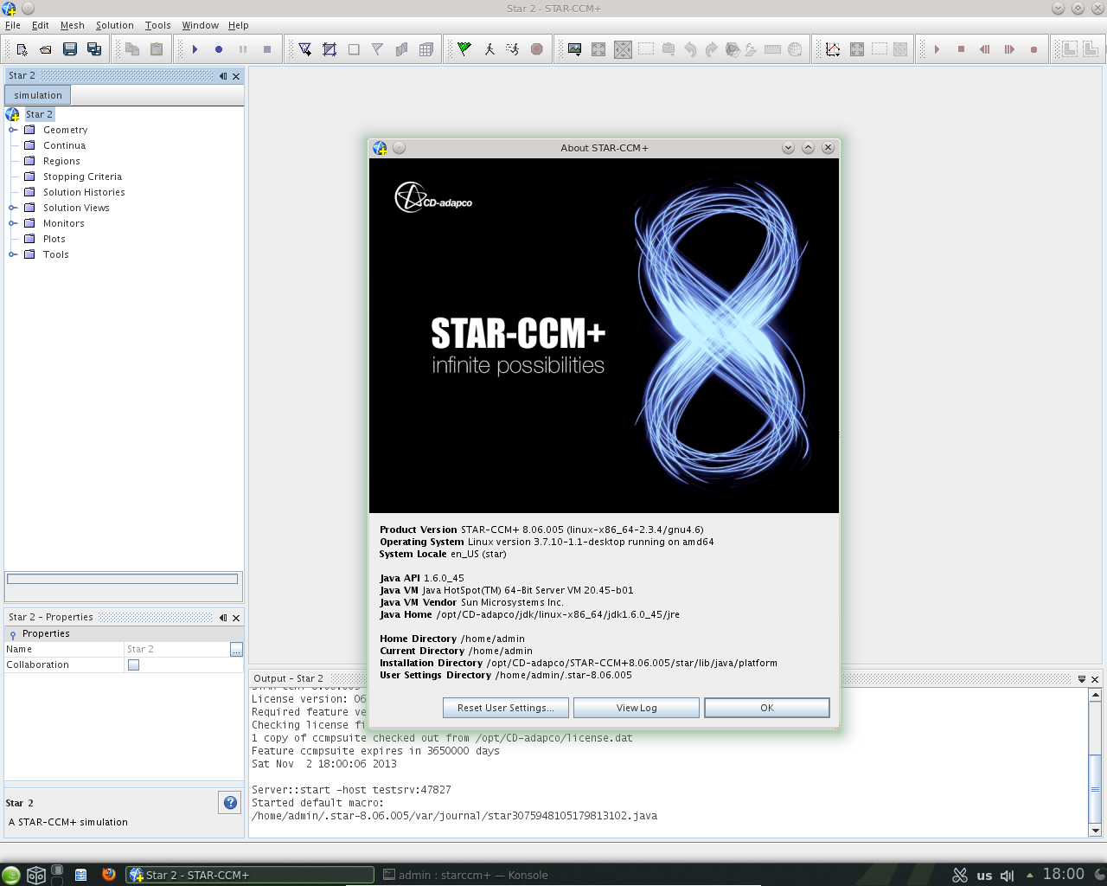Viewport: 1107px width, 886px height.
Task: Open the File menu
Action: coord(13,25)
